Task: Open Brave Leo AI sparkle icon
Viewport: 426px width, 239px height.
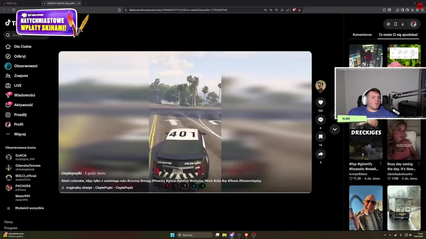Action: tap(412, 10)
